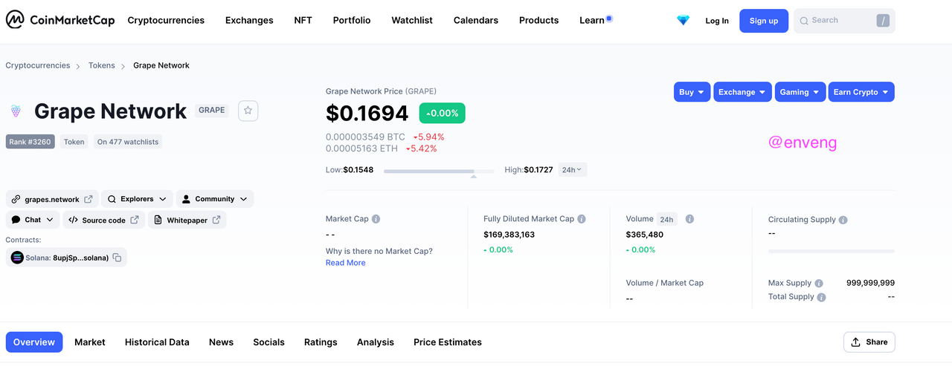Viewport: 952px width, 366px height.
Task: Open the Buy dropdown button
Action: pos(692,92)
